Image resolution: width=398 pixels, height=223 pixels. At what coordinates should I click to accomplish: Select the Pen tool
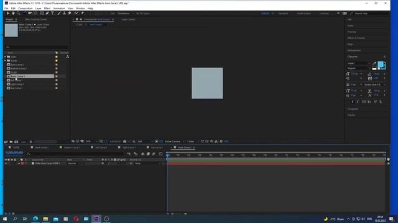pyautogui.click(x=47, y=13)
